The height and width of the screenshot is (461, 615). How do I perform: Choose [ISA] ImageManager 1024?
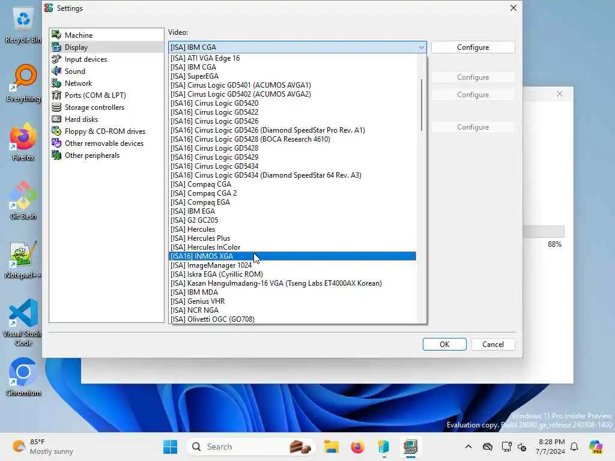pyautogui.click(x=292, y=265)
